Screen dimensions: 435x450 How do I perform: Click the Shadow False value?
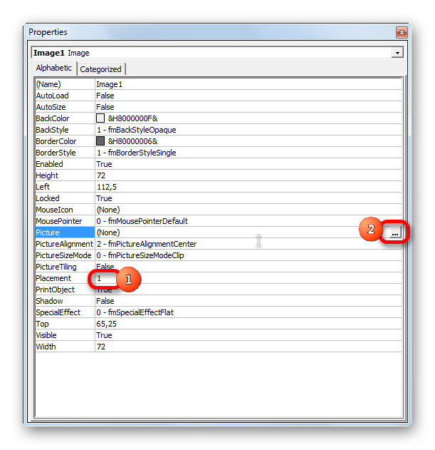[x=248, y=301]
